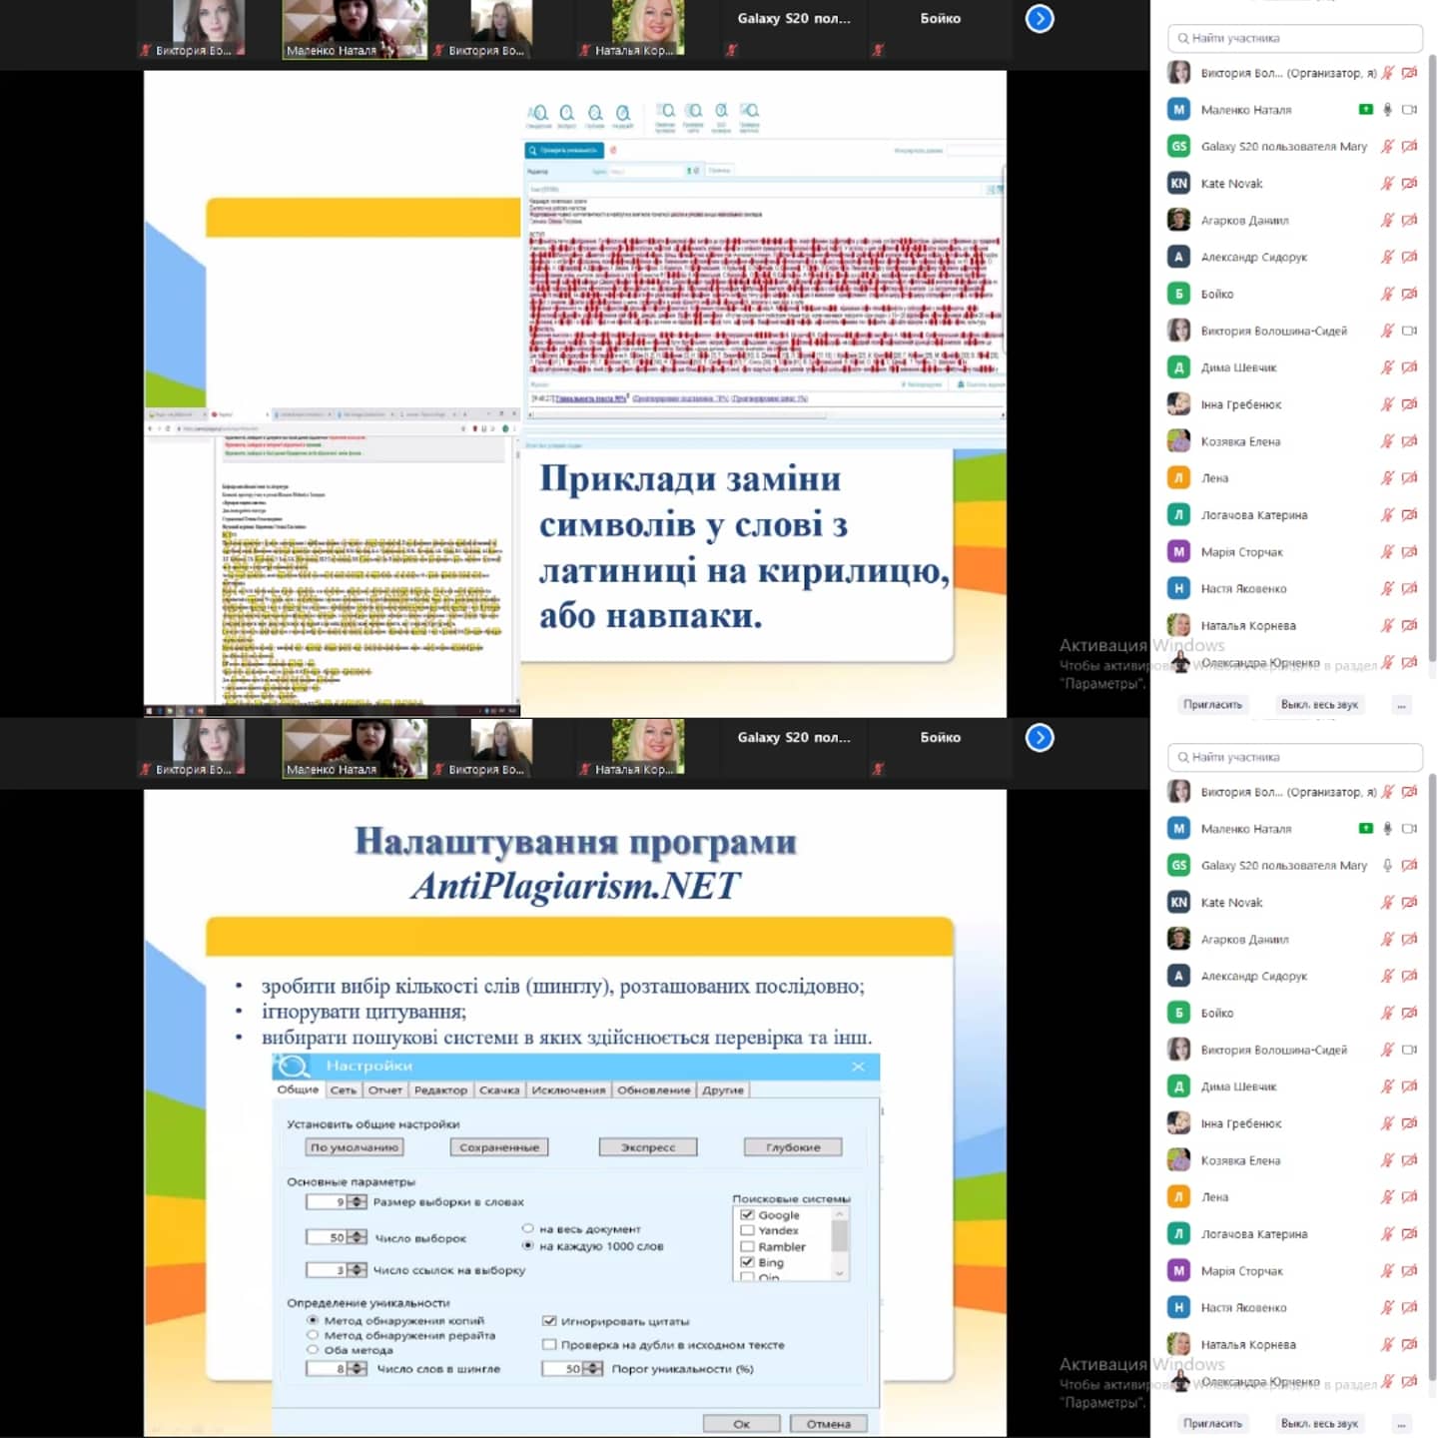
Task: Close the Настройки dialog with the X
Action: click(x=858, y=1067)
